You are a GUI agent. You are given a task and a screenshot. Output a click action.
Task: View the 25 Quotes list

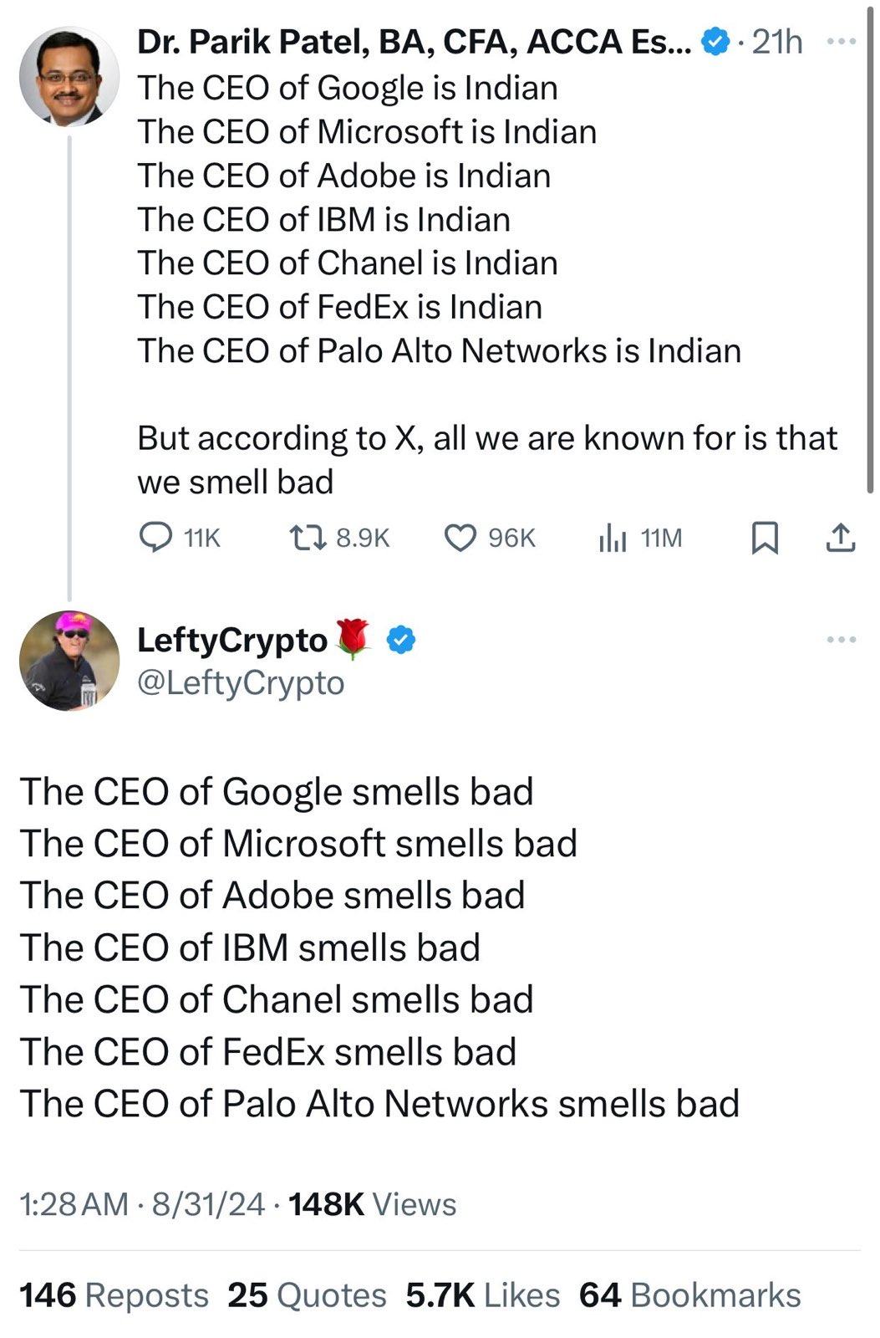click(x=307, y=1295)
